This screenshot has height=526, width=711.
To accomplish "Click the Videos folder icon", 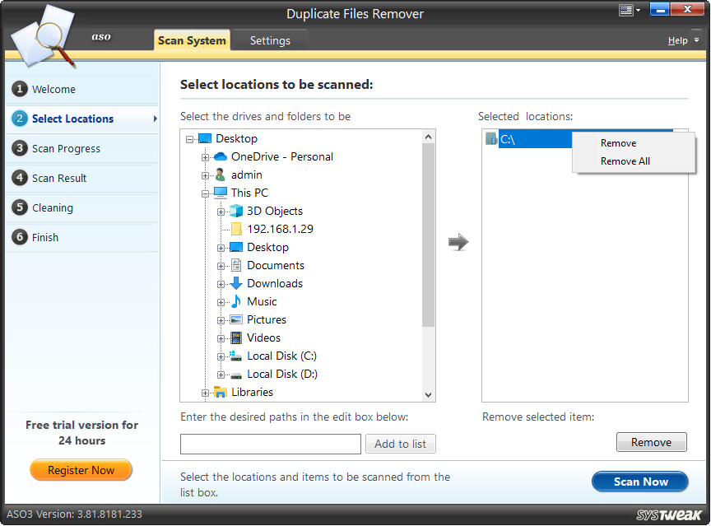I will (235, 337).
